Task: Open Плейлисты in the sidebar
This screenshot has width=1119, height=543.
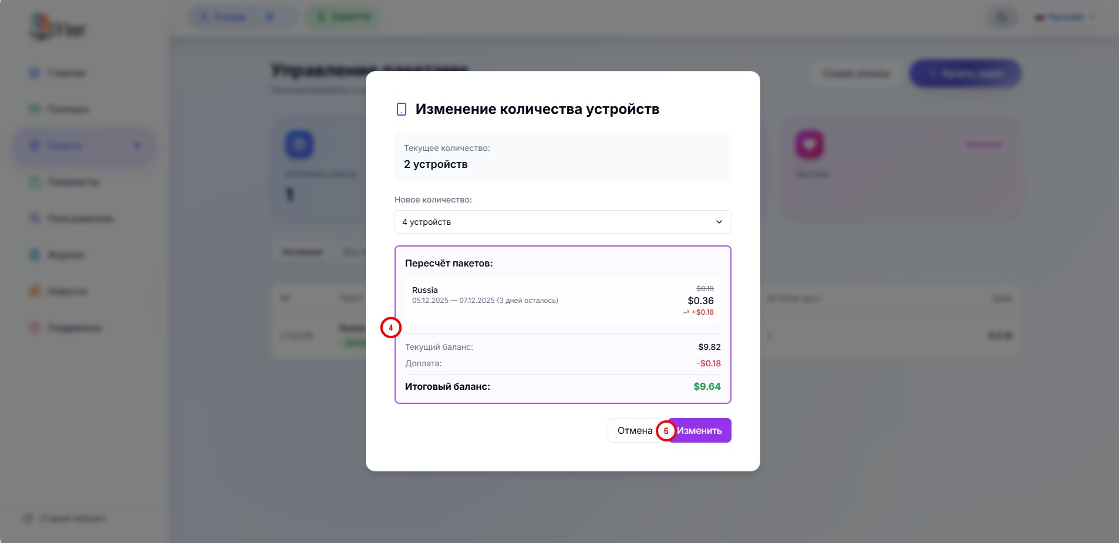Action: [x=73, y=182]
